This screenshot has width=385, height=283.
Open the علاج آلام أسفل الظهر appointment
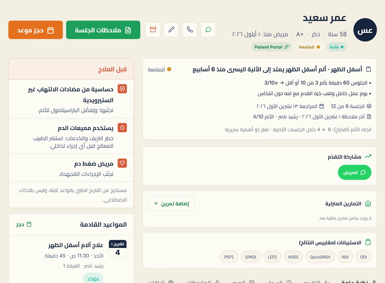(x=76, y=245)
